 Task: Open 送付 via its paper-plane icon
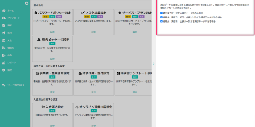pos(4,33)
